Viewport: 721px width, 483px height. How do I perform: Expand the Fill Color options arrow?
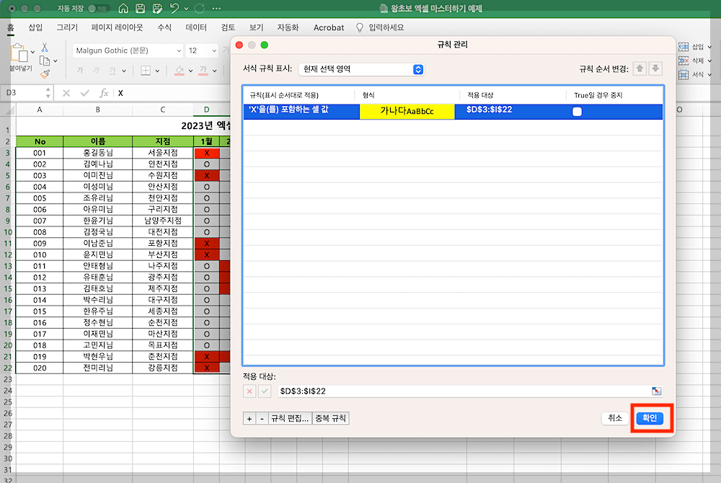190,71
